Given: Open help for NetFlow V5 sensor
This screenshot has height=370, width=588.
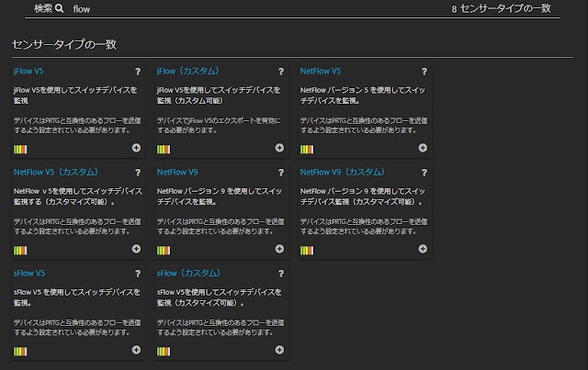Looking at the screenshot, I should tap(424, 72).
